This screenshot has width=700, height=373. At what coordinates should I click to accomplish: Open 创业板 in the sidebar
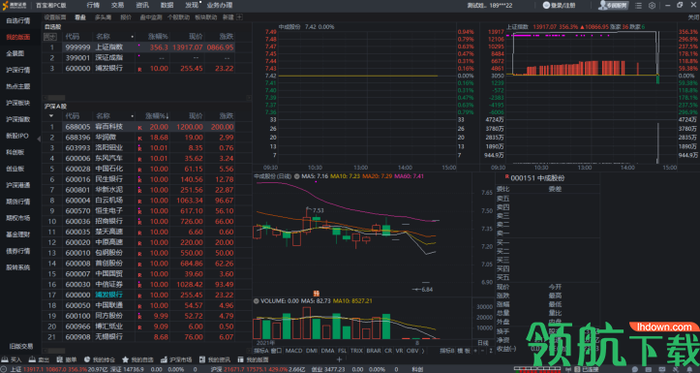pyautogui.click(x=15, y=169)
